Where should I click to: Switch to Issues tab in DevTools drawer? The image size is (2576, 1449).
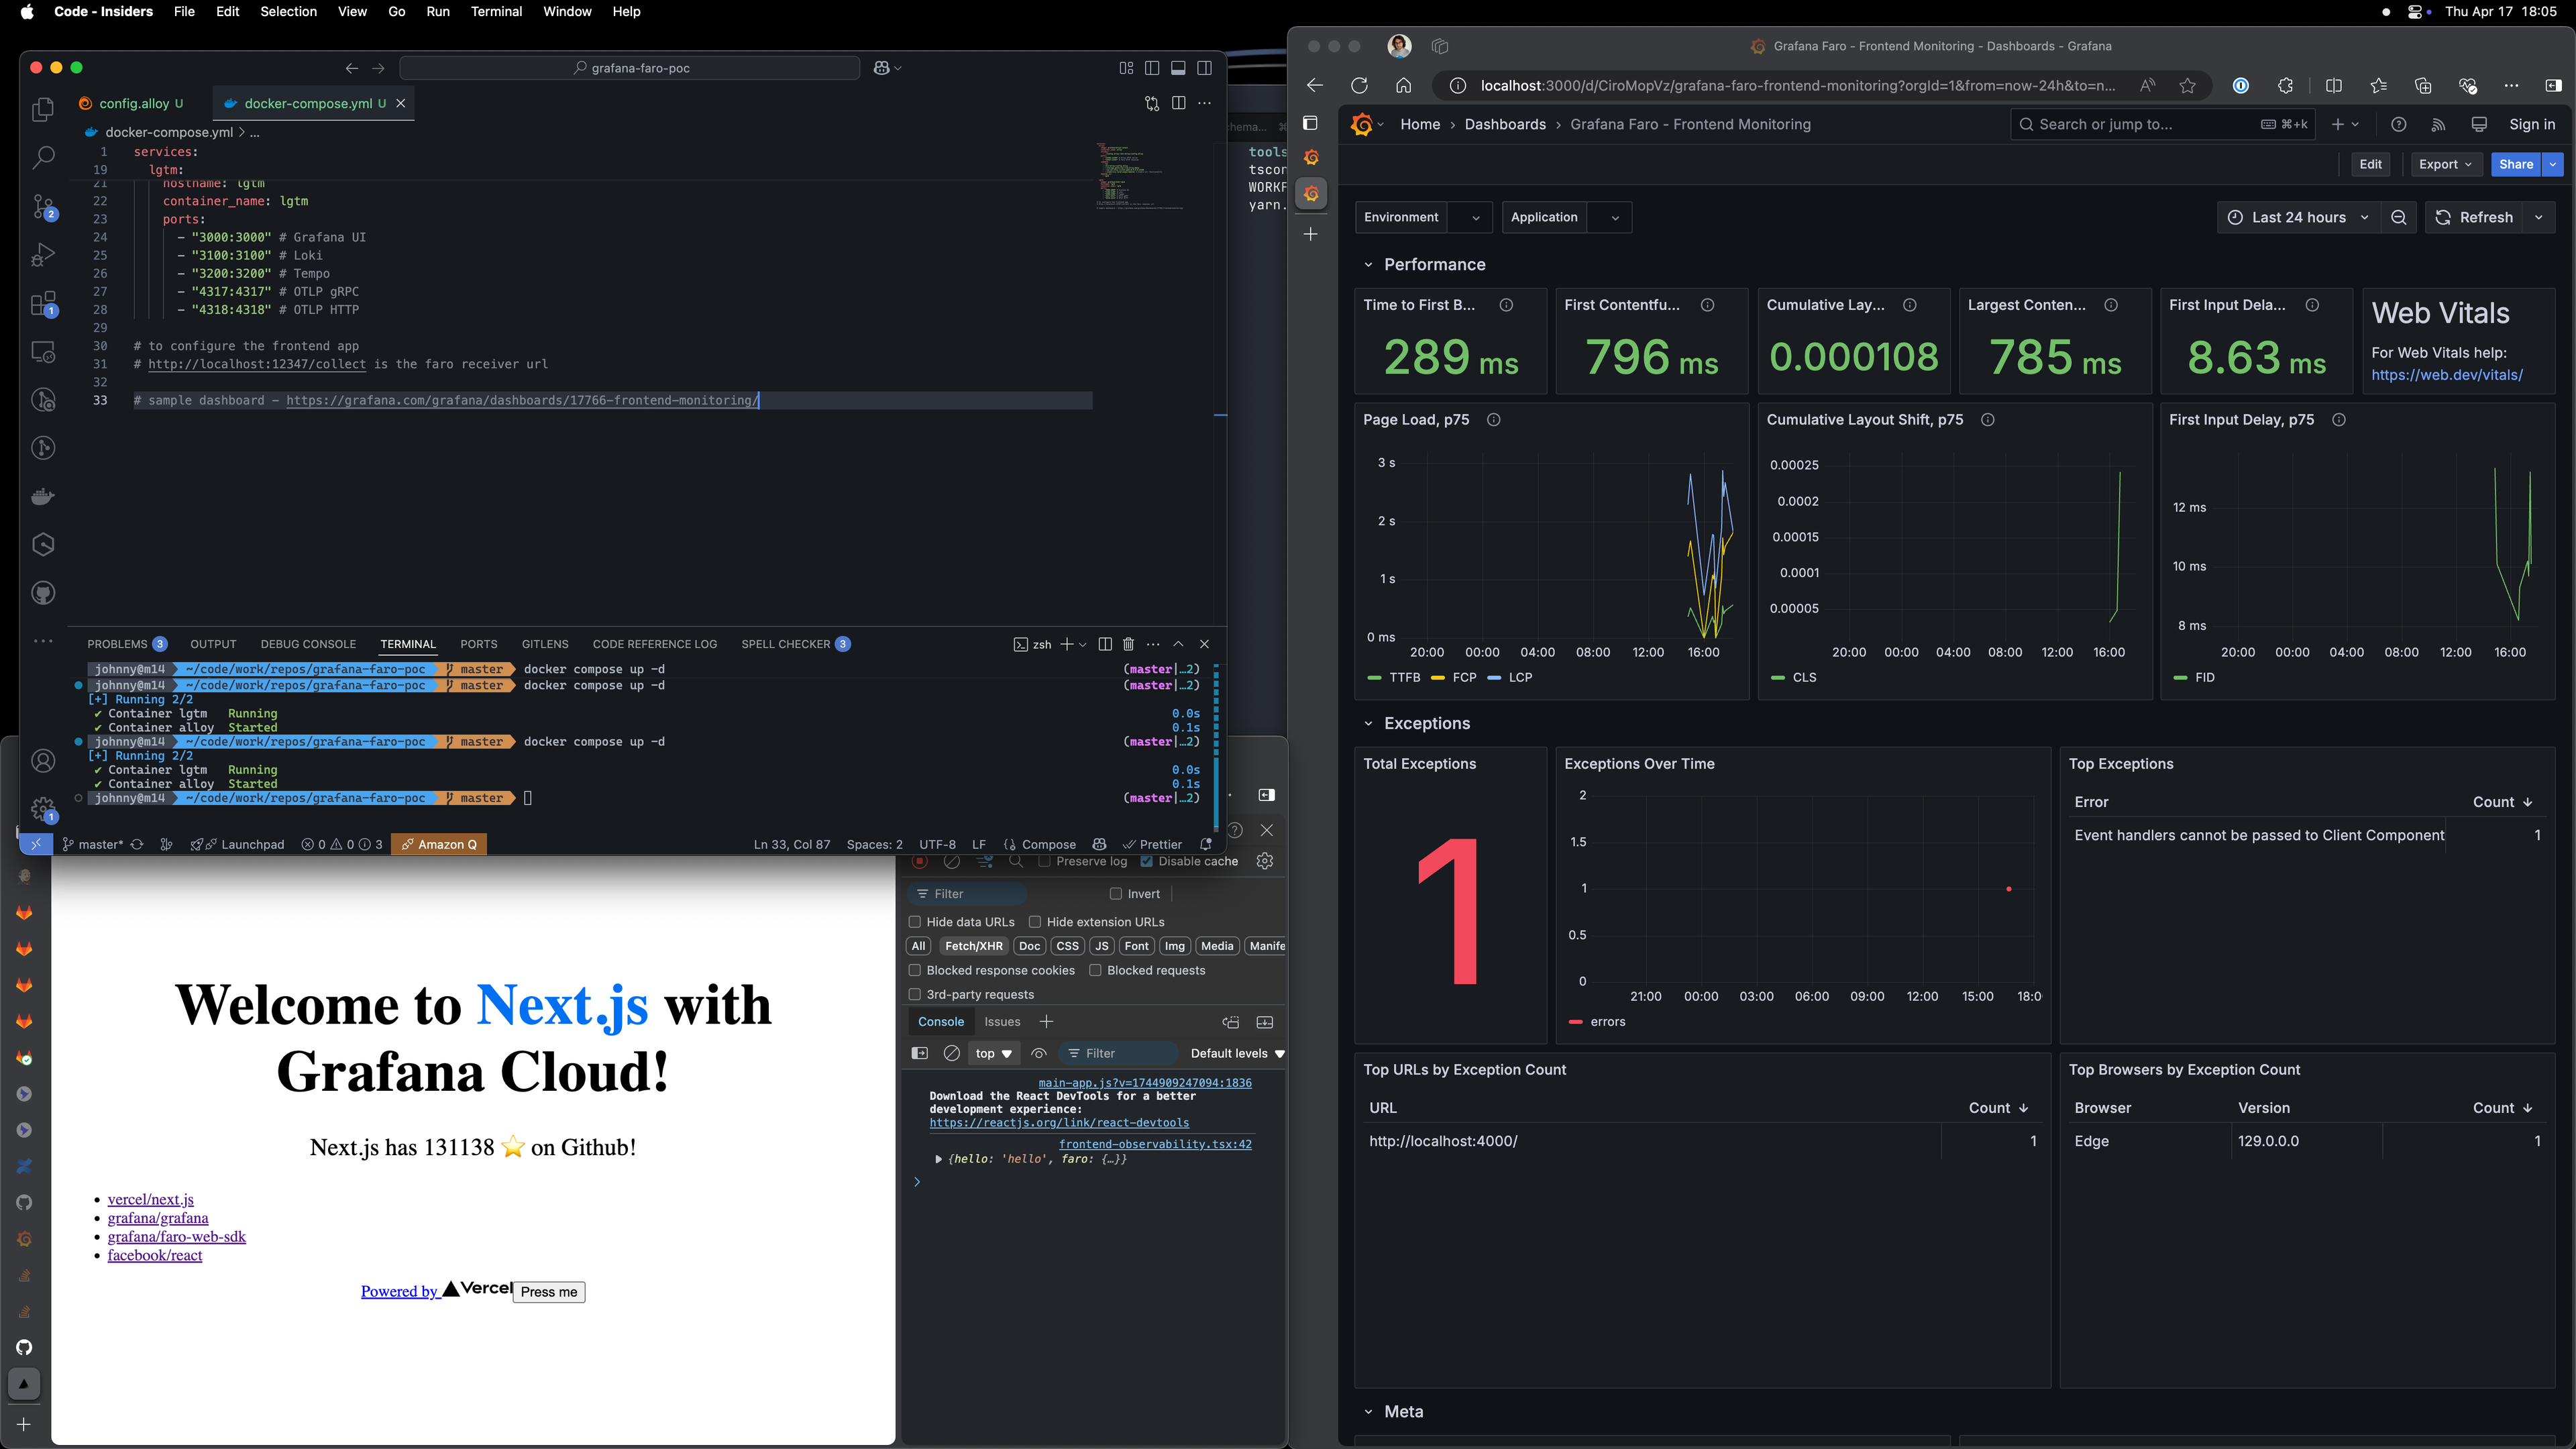1002,1022
